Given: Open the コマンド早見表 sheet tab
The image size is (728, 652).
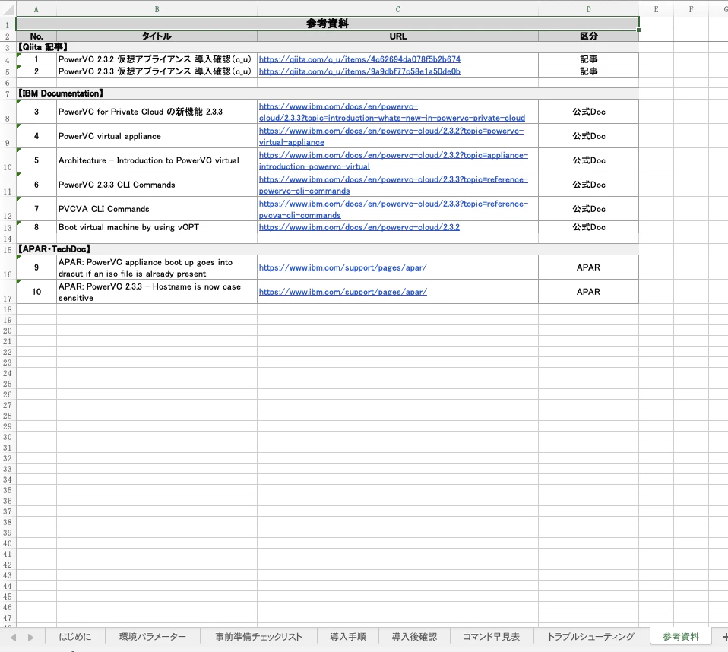Looking at the screenshot, I should (491, 637).
